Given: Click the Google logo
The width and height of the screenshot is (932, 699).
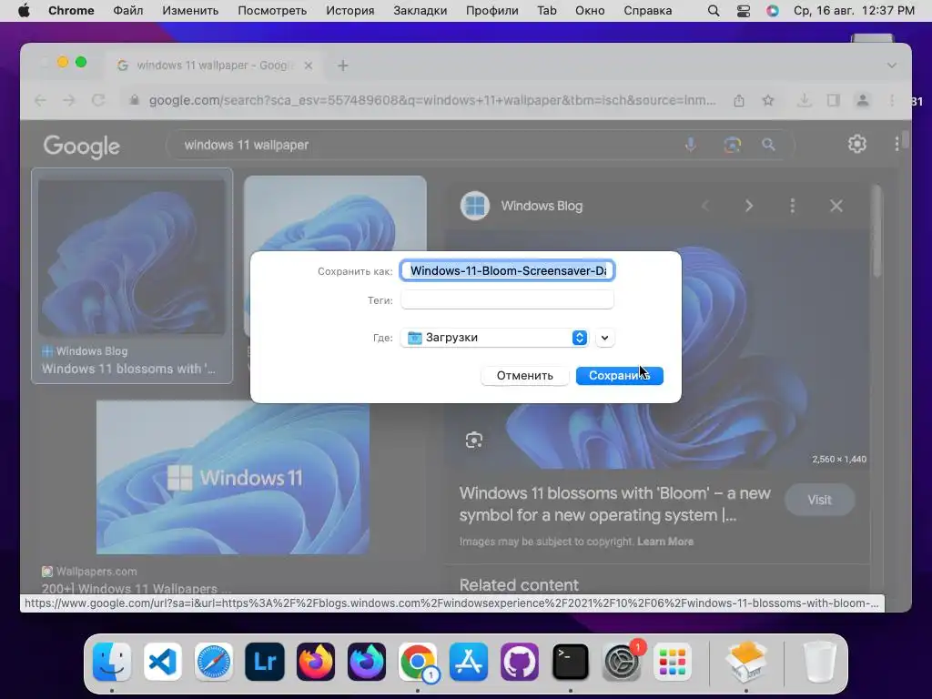Looking at the screenshot, I should pyautogui.click(x=81, y=146).
